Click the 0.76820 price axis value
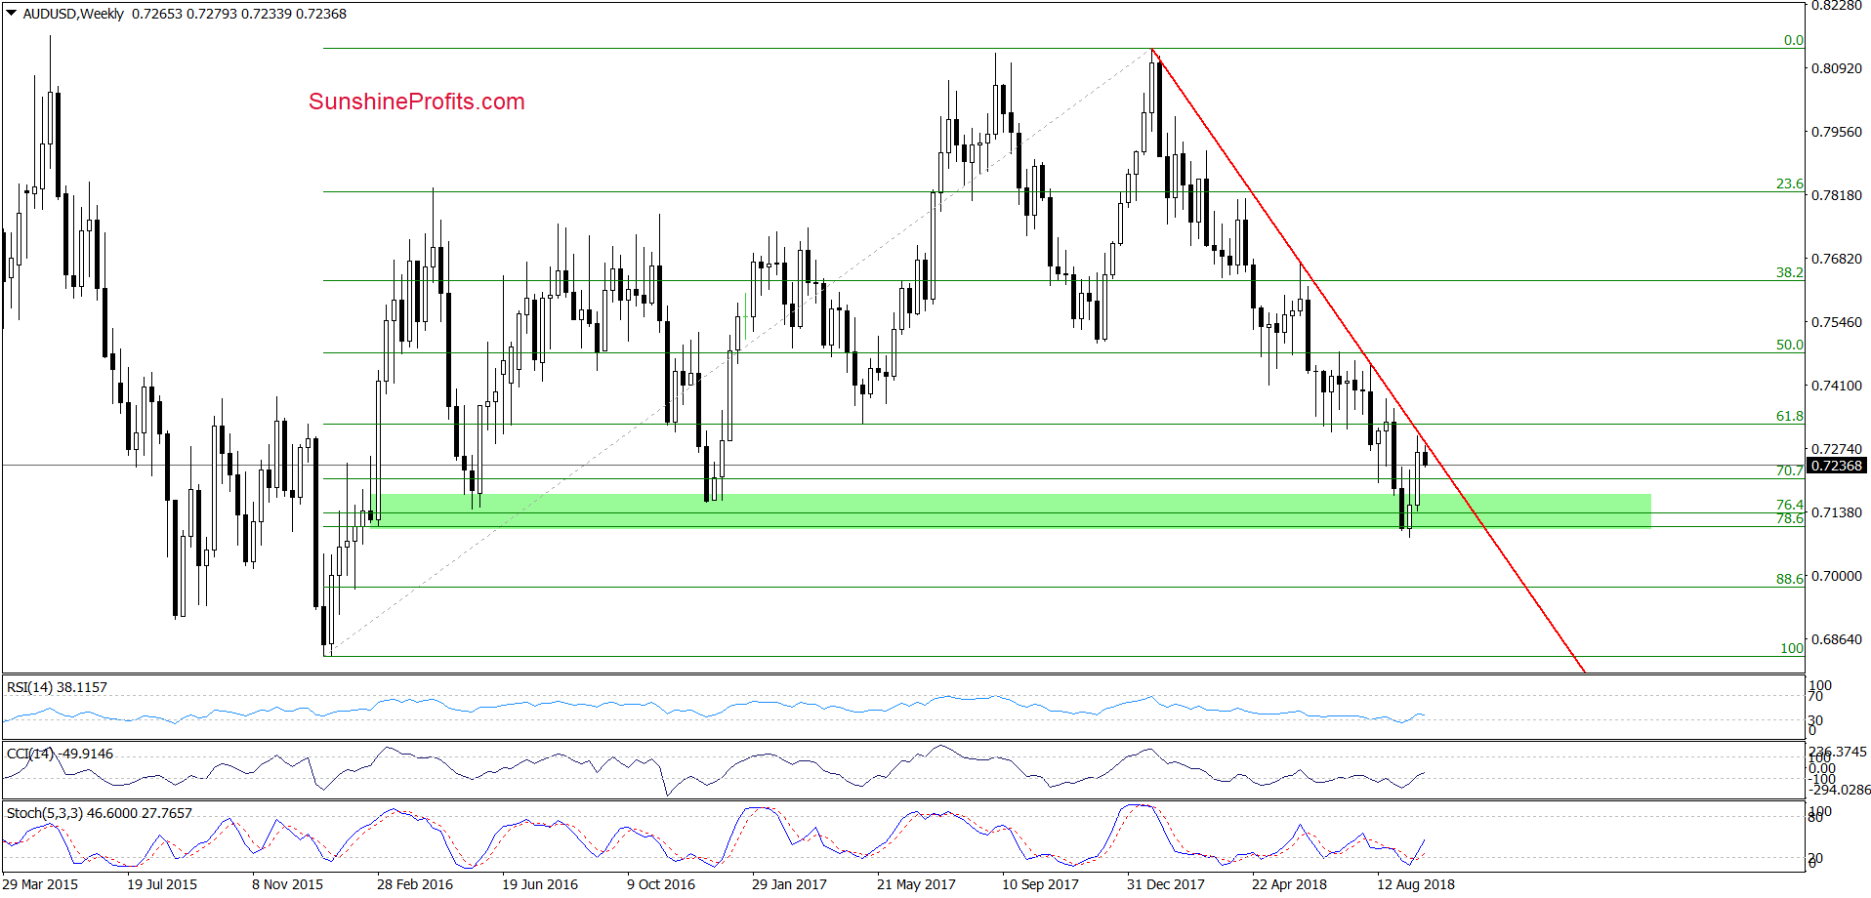Image resolution: width=1871 pixels, height=898 pixels. point(1836,259)
